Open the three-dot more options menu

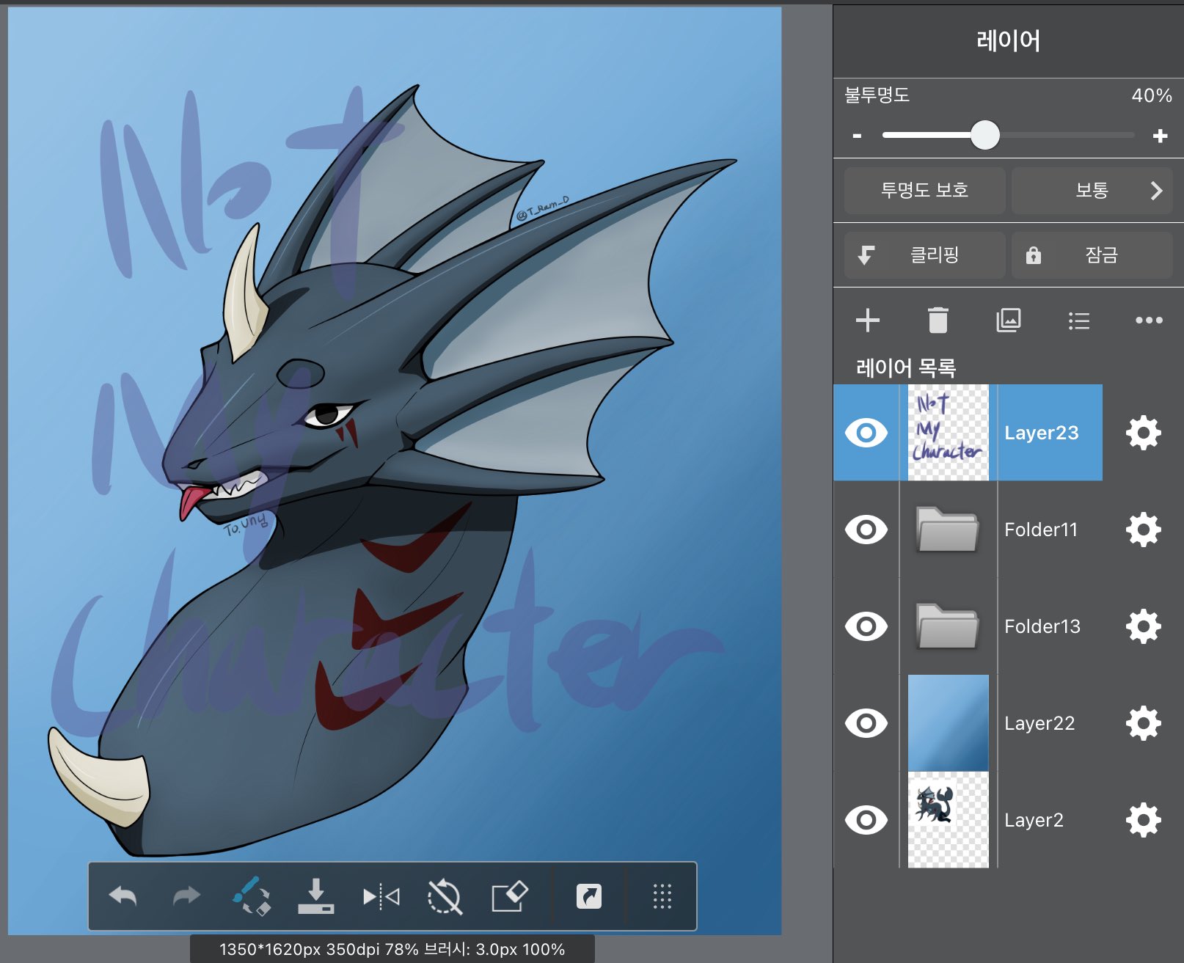click(1148, 321)
